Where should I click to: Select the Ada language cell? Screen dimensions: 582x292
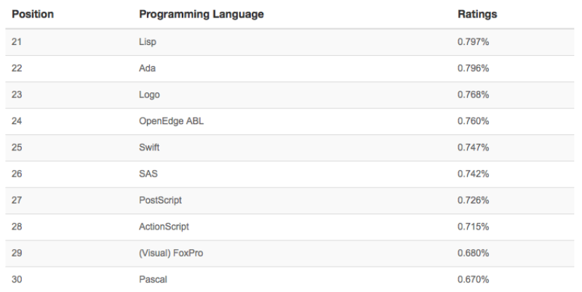point(147,68)
